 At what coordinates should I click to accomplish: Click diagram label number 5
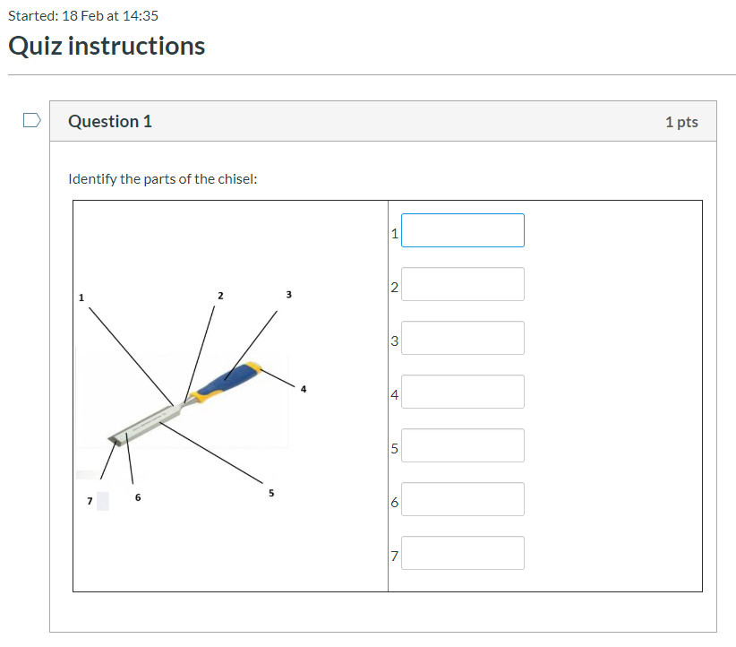271,492
